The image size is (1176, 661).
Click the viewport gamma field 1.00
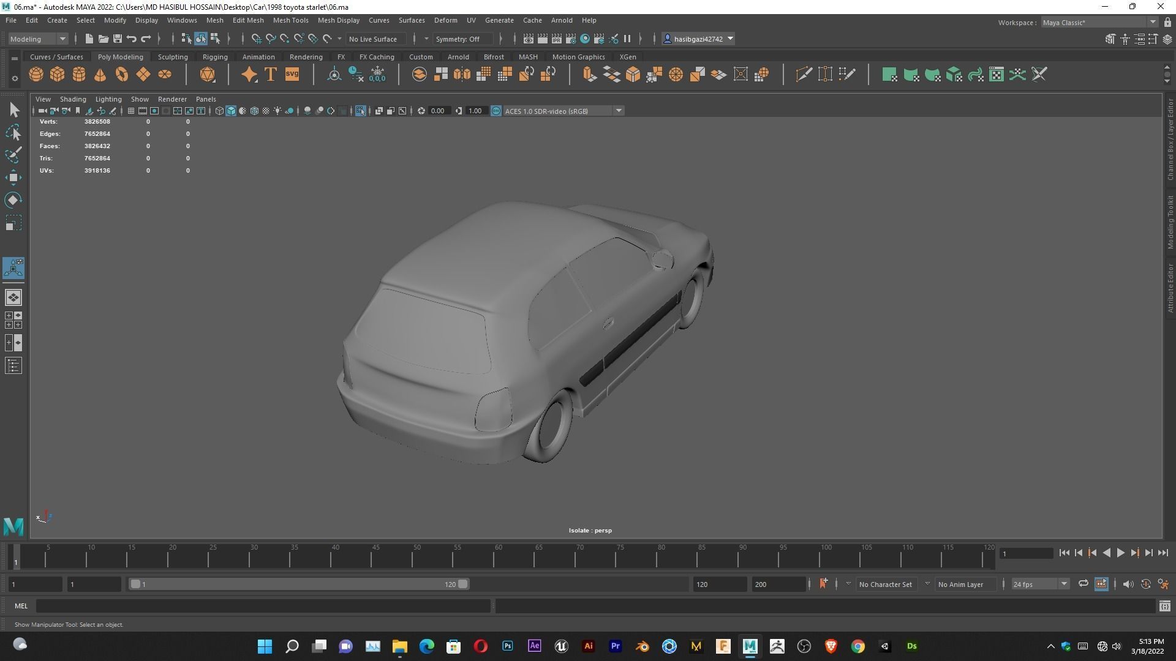point(475,111)
